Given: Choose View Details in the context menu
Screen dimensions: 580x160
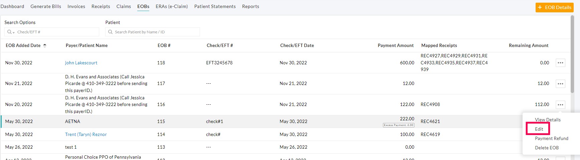Looking at the screenshot, I should [x=548, y=120].
